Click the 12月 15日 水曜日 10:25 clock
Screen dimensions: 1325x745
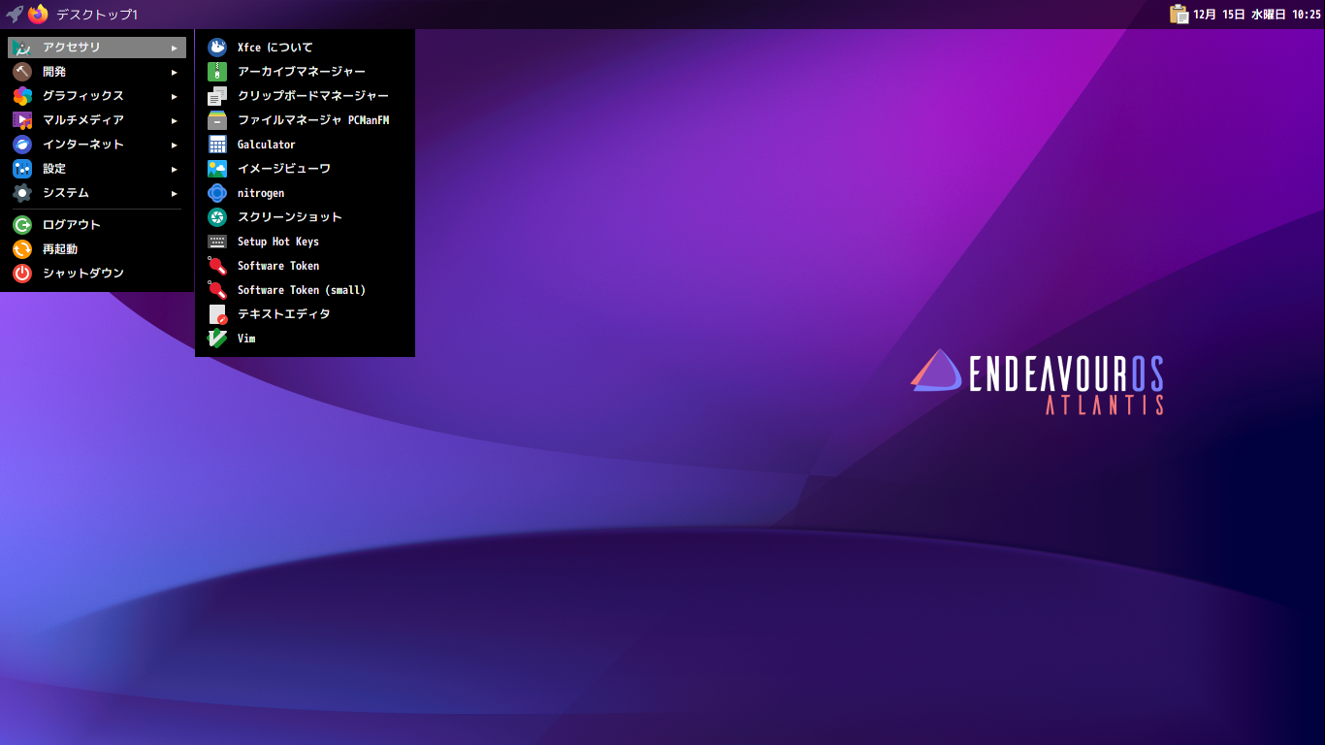point(1257,15)
